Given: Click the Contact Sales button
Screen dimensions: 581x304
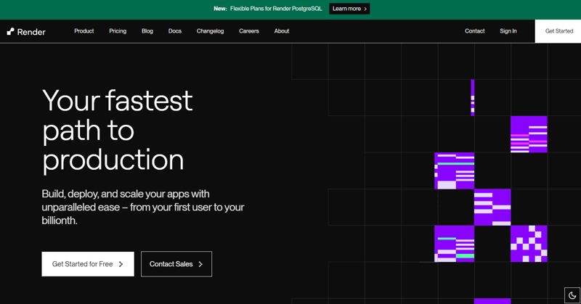Looking at the screenshot, I should 176,264.
